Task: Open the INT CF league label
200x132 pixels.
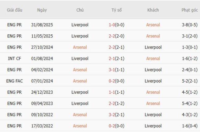Action: [x=14, y=59]
